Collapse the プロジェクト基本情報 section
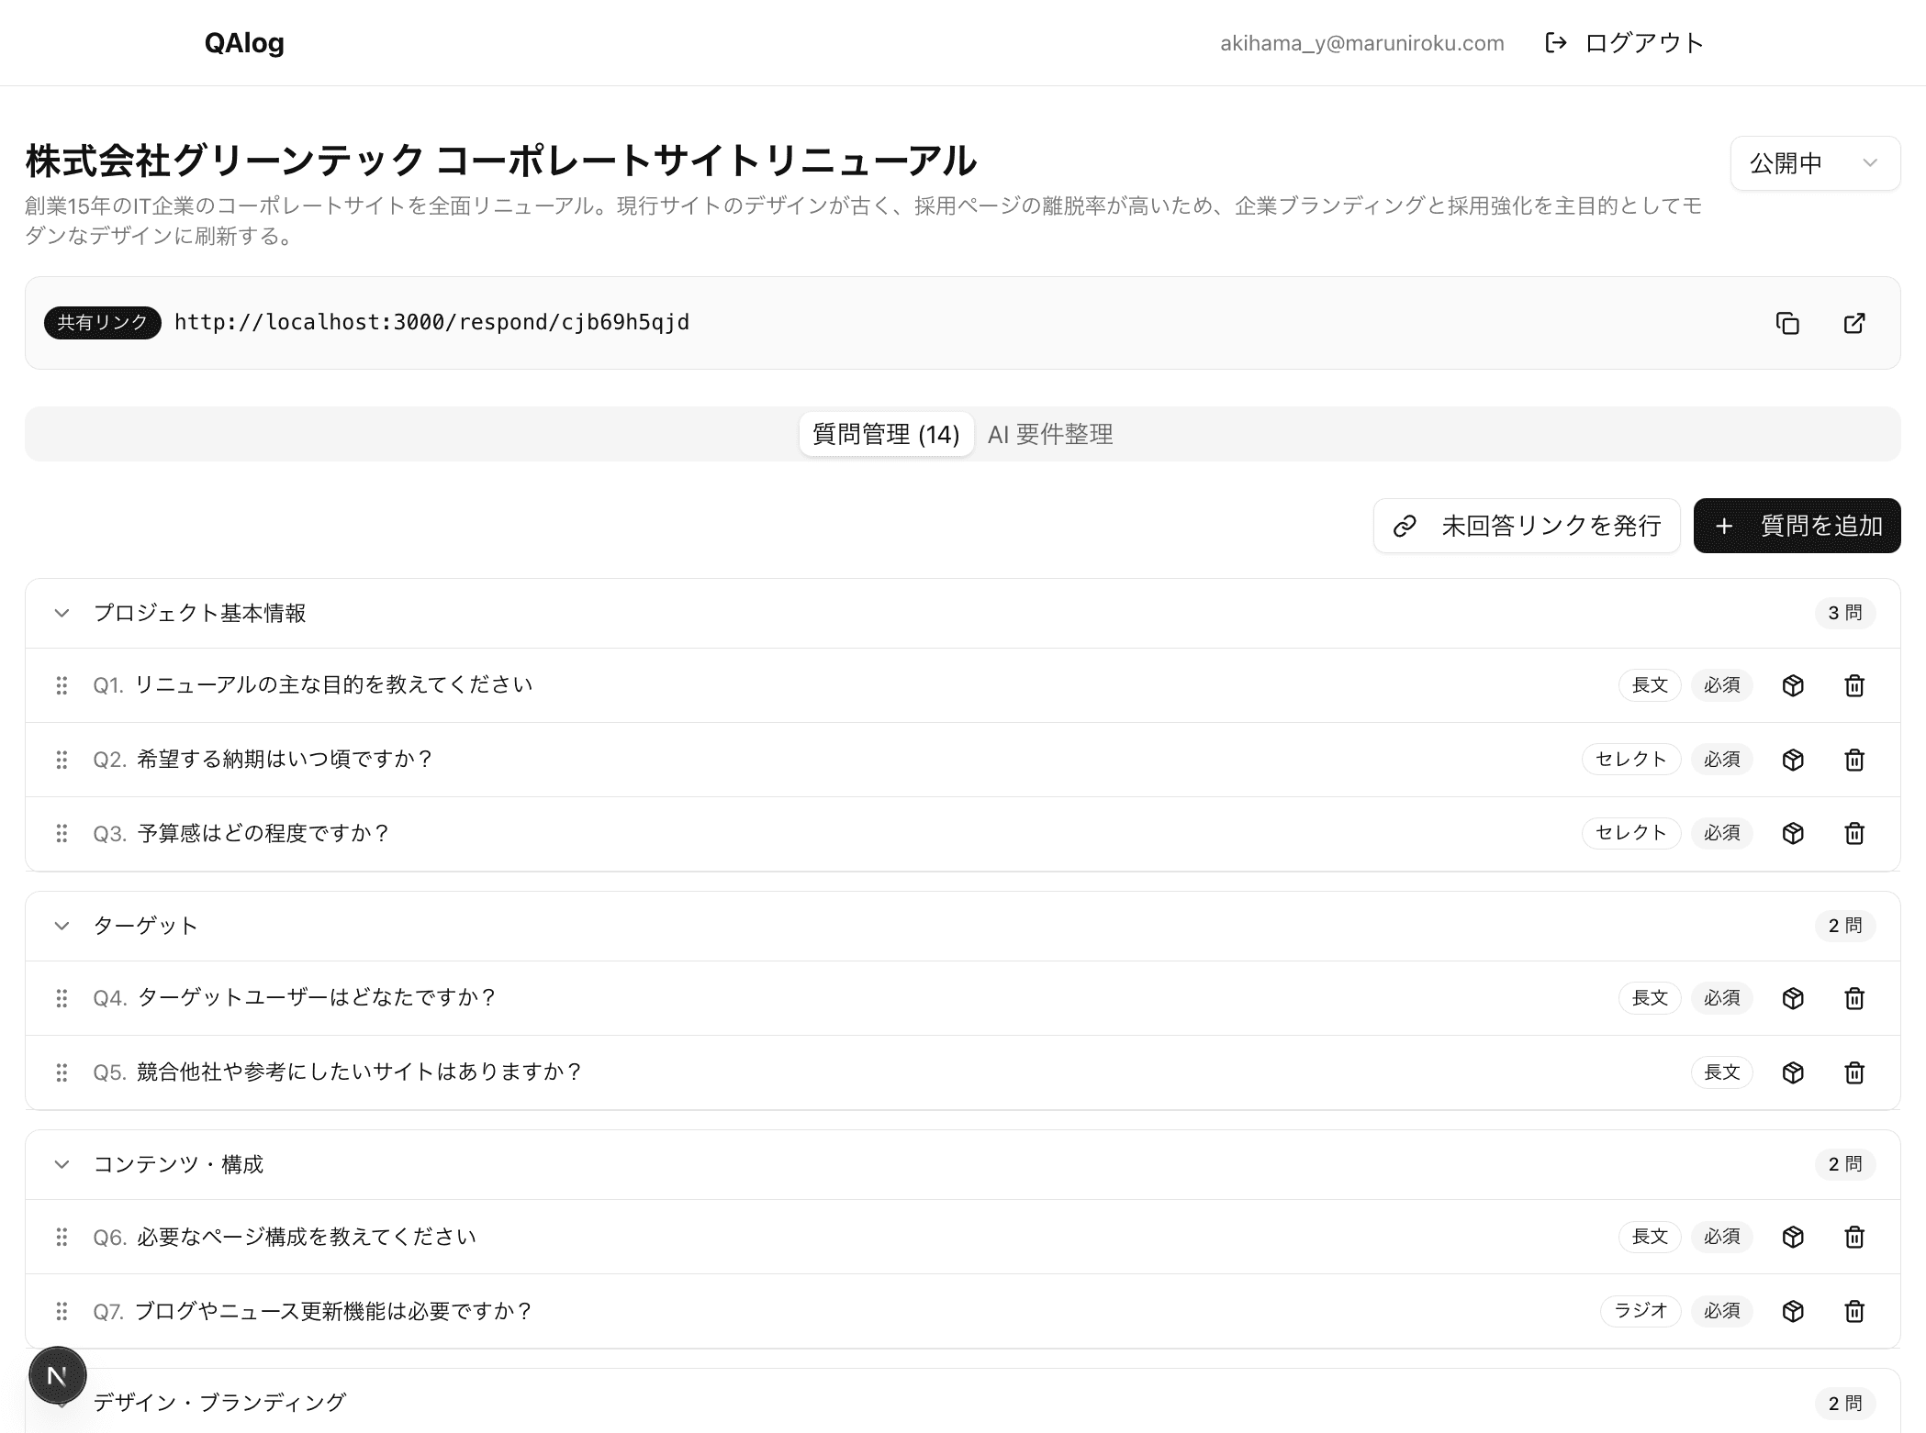This screenshot has height=1433, width=1926. [62, 613]
